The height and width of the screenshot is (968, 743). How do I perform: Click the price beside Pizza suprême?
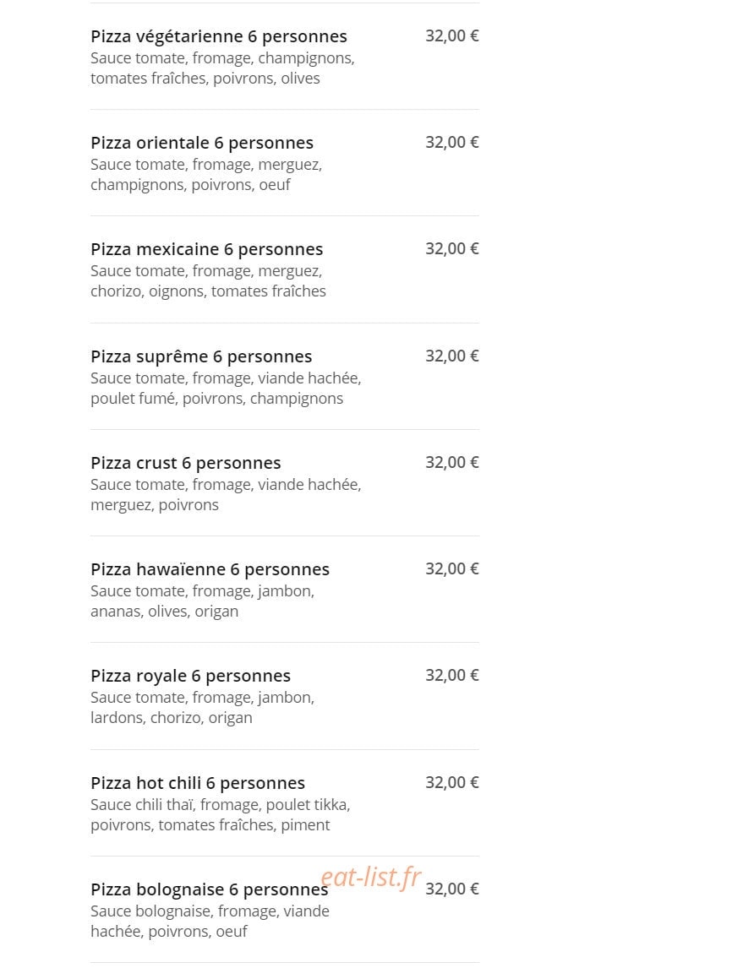point(452,356)
